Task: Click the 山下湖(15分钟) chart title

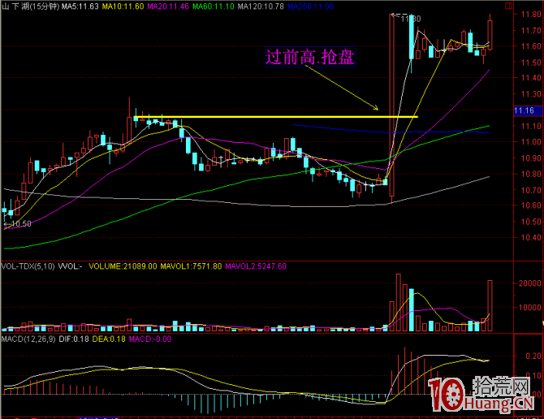Action: 31,6
